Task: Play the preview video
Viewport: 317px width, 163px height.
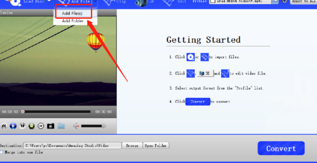Action: (x=13, y=126)
